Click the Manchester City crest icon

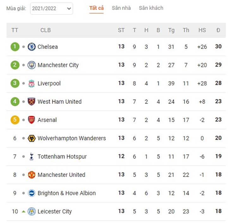[x=32, y=65]
